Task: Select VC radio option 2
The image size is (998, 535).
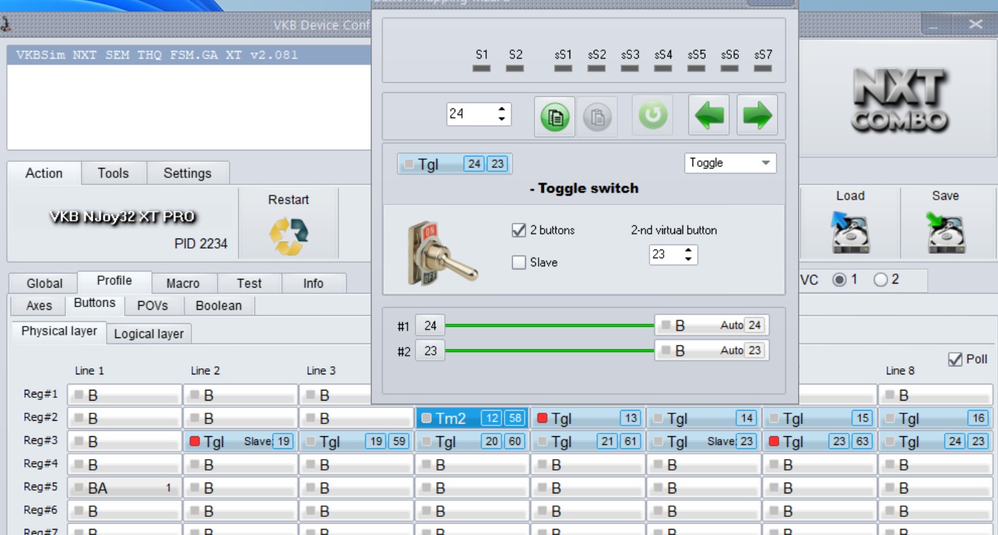Action: [x=880, y=280]
